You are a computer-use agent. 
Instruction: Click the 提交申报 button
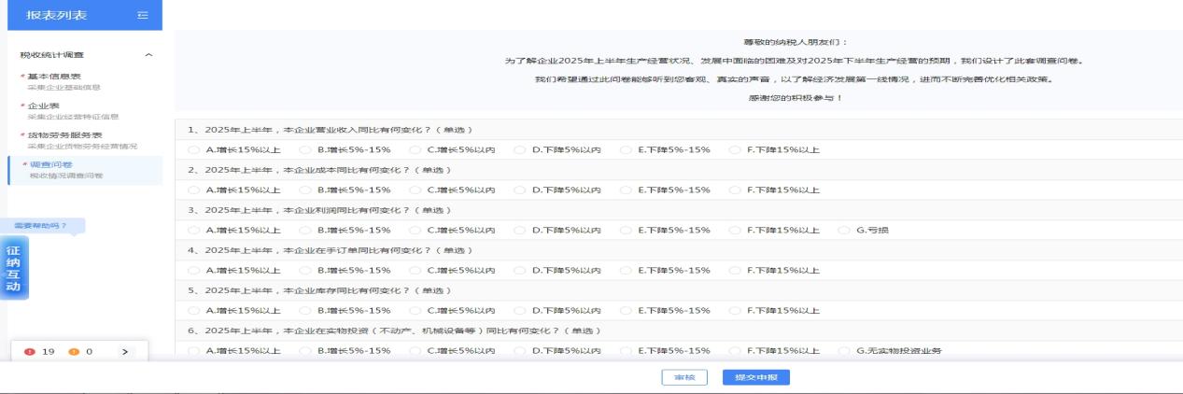click(x=756, y=378)
